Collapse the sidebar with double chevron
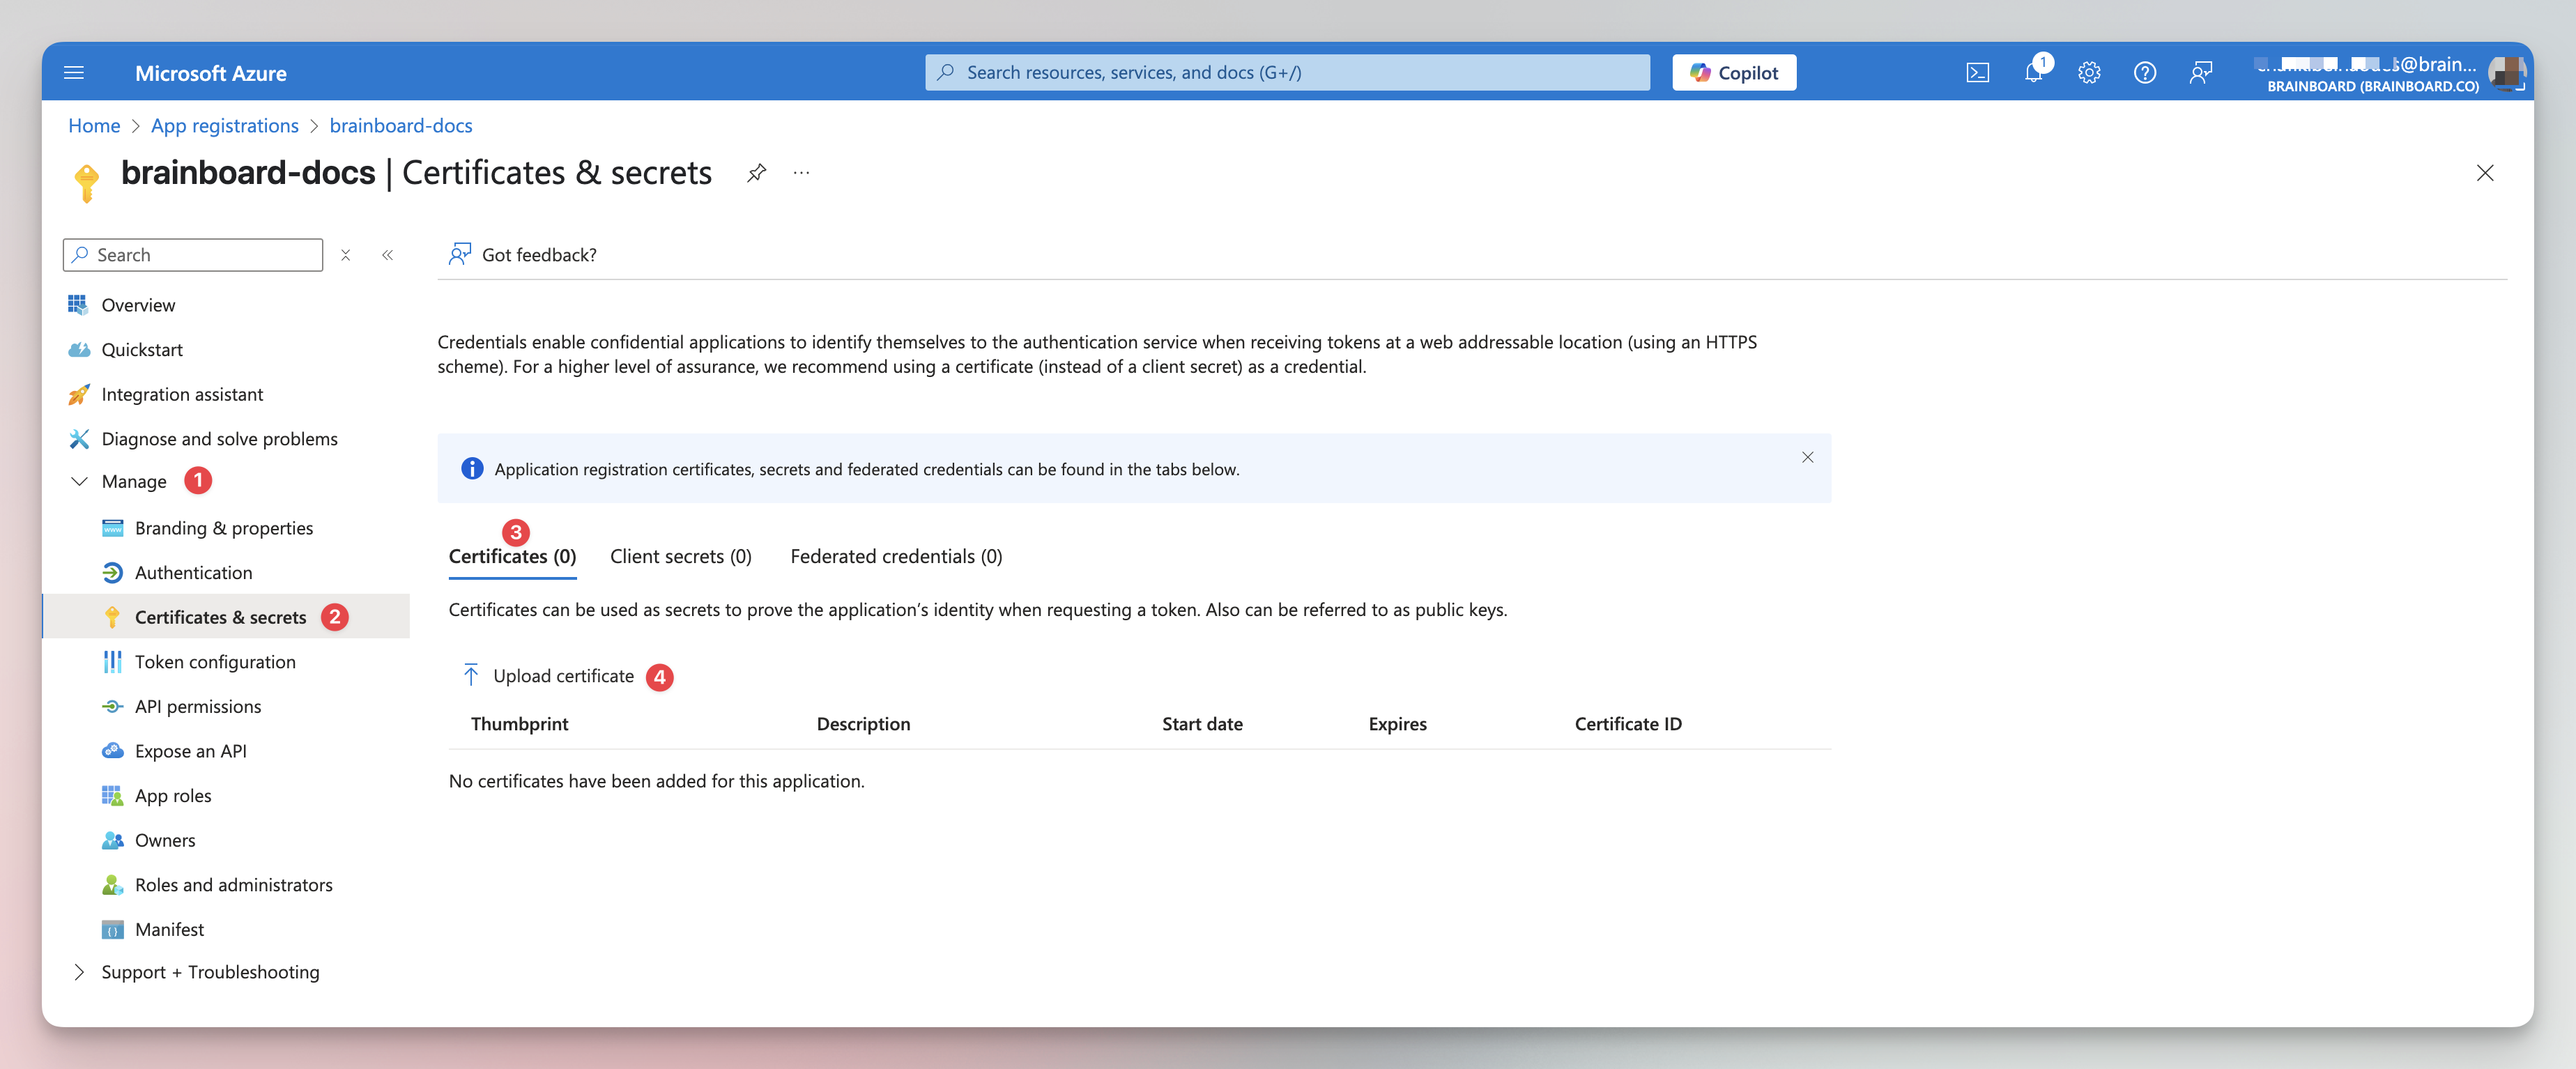Screen dimensions: 2576x1069 [x=388, y=255]
